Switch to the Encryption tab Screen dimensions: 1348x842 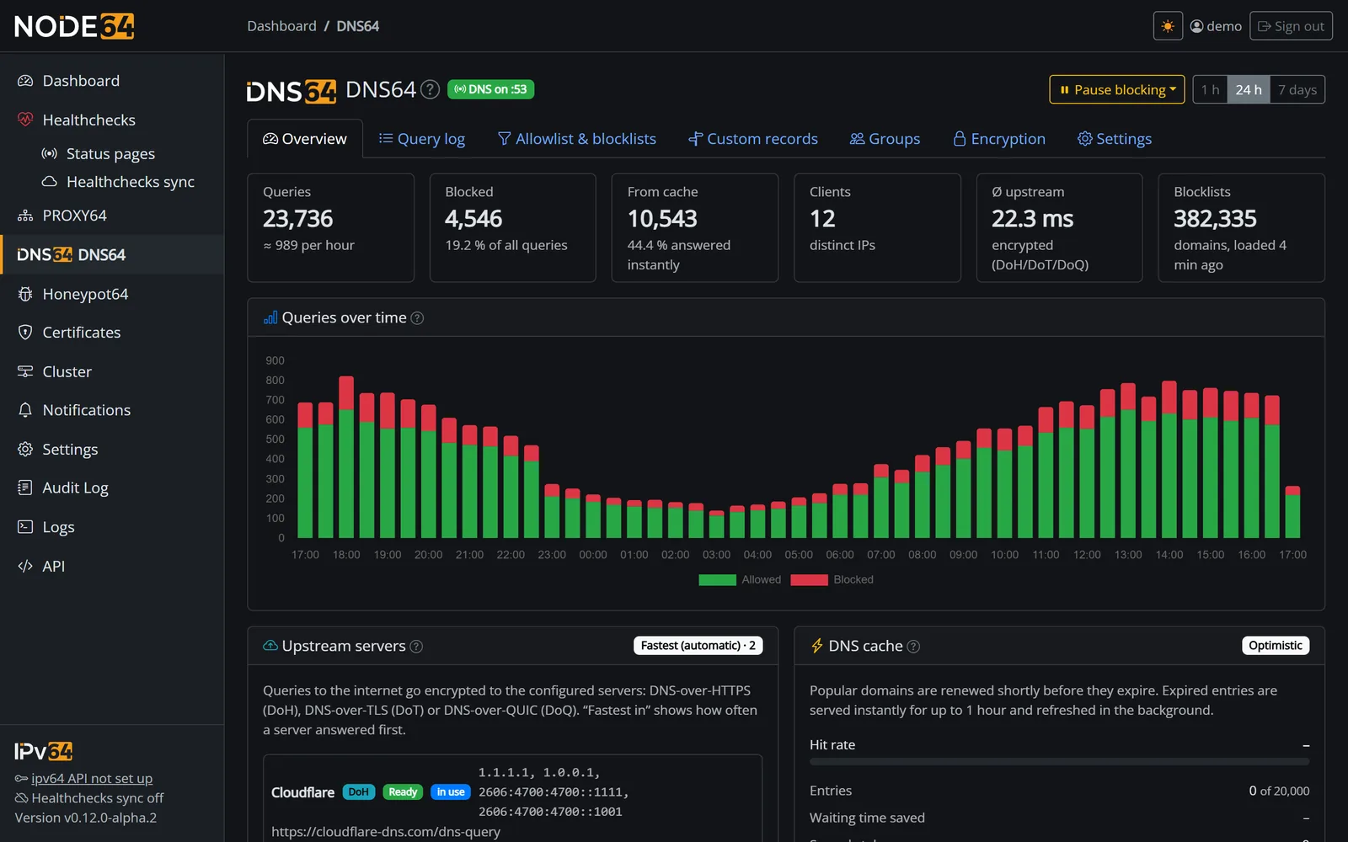pos(999,139)
